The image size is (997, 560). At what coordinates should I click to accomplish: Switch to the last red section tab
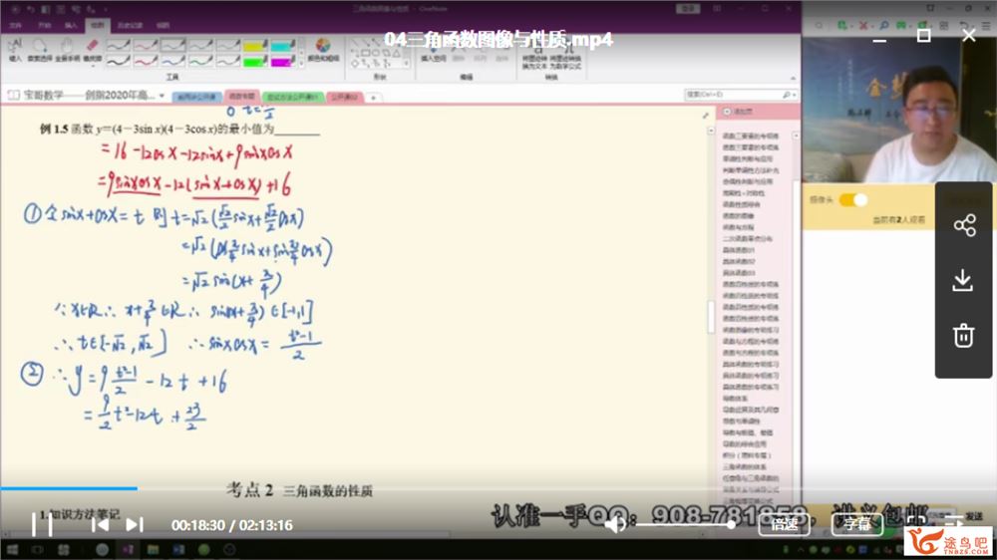[344, 98]
